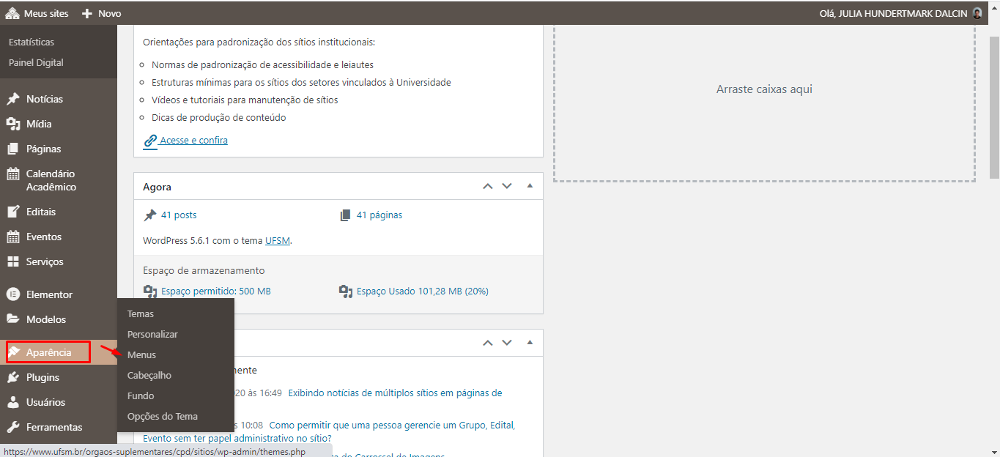Click the Notícias pushpin icon in sidebar

point(13,99)
